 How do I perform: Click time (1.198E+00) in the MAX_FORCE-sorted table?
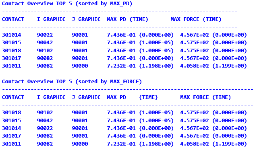coord(156,144)
